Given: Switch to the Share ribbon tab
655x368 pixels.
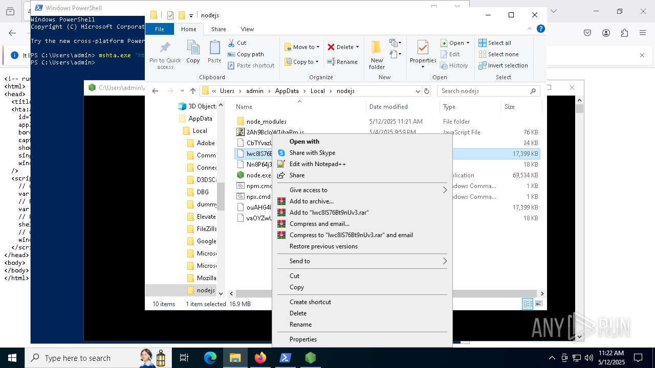Looking at the screenshot, I should (x=219, y=29).
